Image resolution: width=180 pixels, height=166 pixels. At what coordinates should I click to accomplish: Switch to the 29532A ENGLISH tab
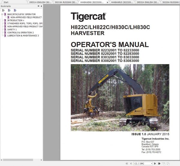(148, 2)
